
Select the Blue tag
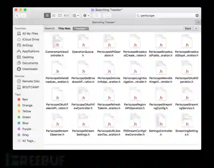[23, 123]
